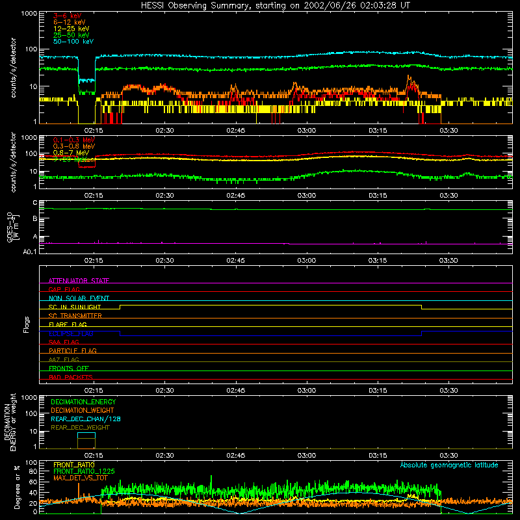520x520 pixels.
Task: Click the 02:15 tick under the keV panel
Action: click(94, 131)
